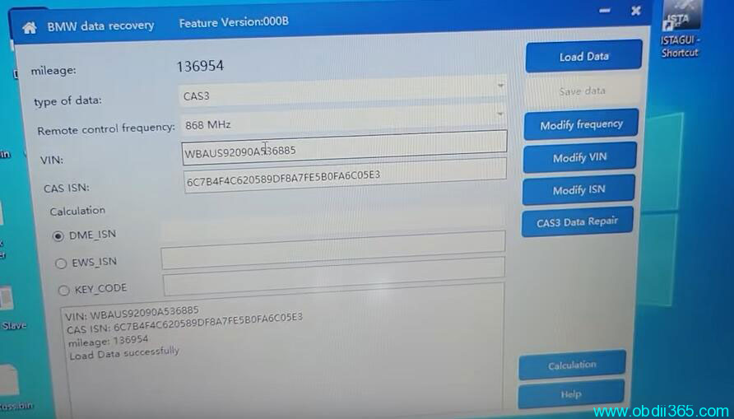Click the log line 'VIN: WBAUS92090A536885'
This screenshot has width=734, height=419.
coord(132,313)
